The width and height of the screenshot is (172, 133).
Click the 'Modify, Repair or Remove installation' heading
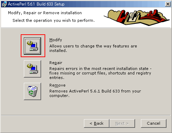(45, 13)
